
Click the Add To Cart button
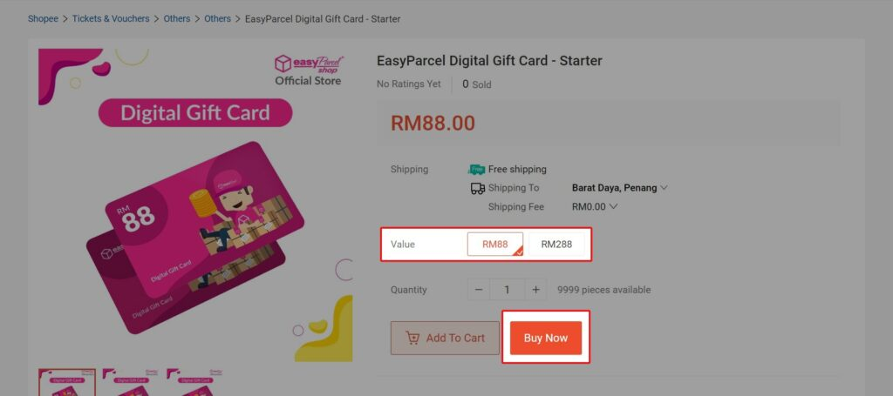(x=445, y=338)
